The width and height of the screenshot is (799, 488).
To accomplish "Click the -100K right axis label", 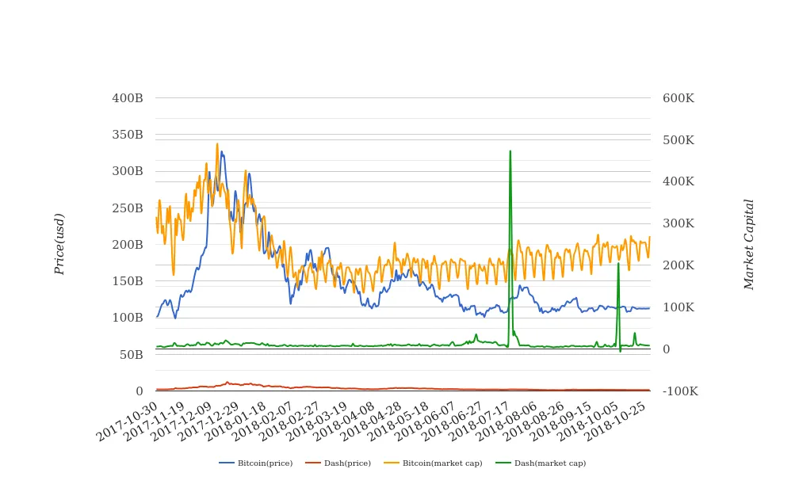I will tap(680, 391).
